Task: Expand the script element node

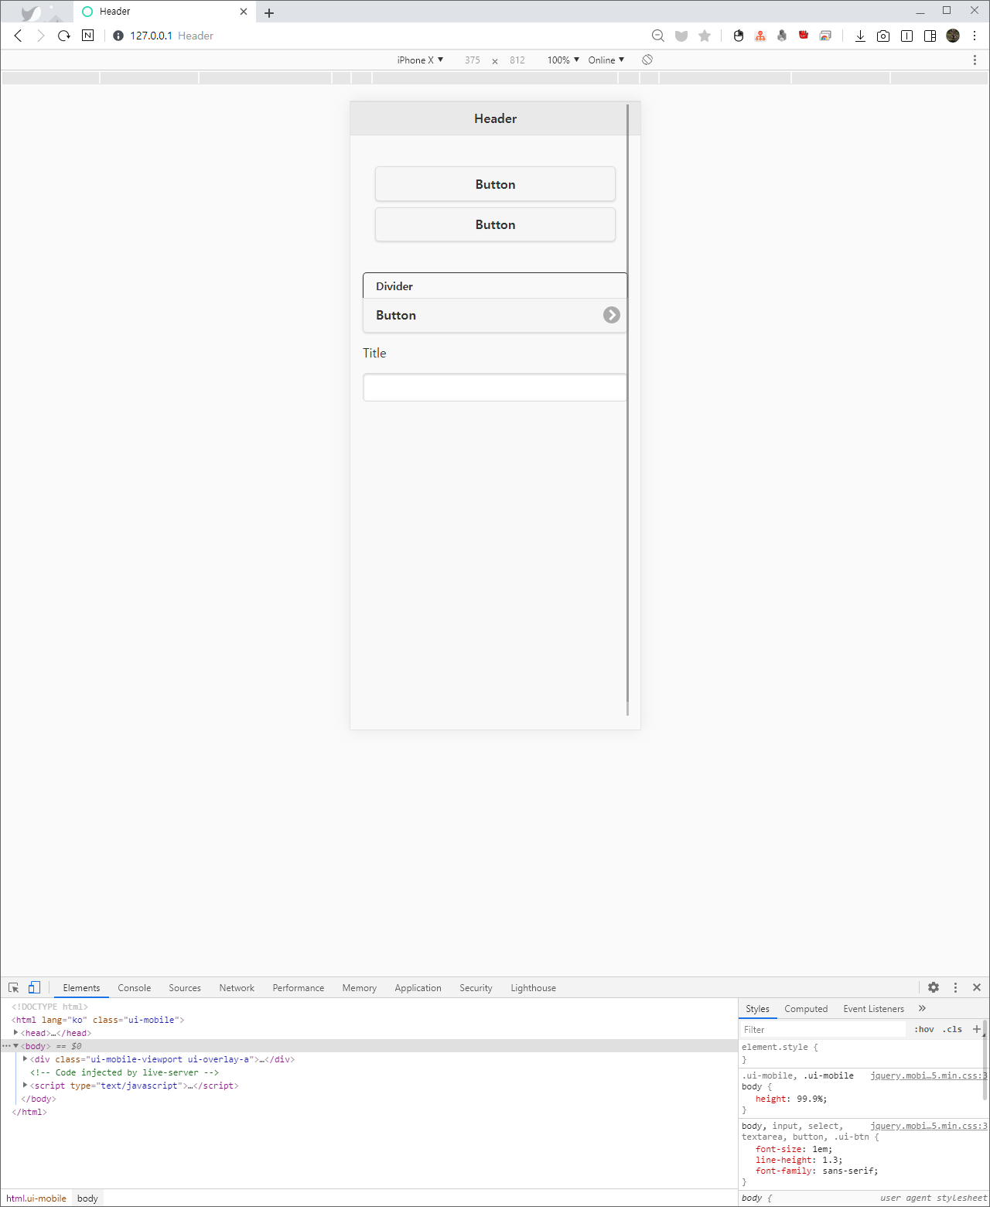Action: 25,1085
